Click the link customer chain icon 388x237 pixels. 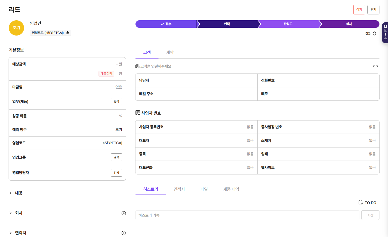point(375,66)
